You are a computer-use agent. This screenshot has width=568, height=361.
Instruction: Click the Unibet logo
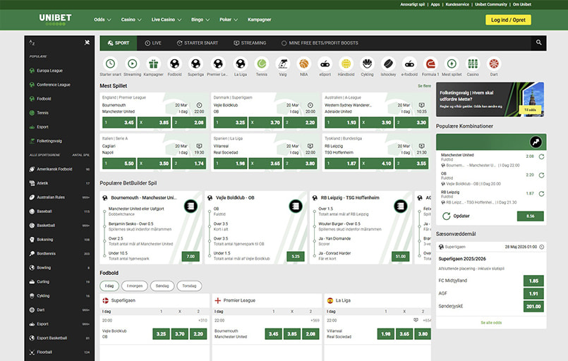click(x=56, y=19)
